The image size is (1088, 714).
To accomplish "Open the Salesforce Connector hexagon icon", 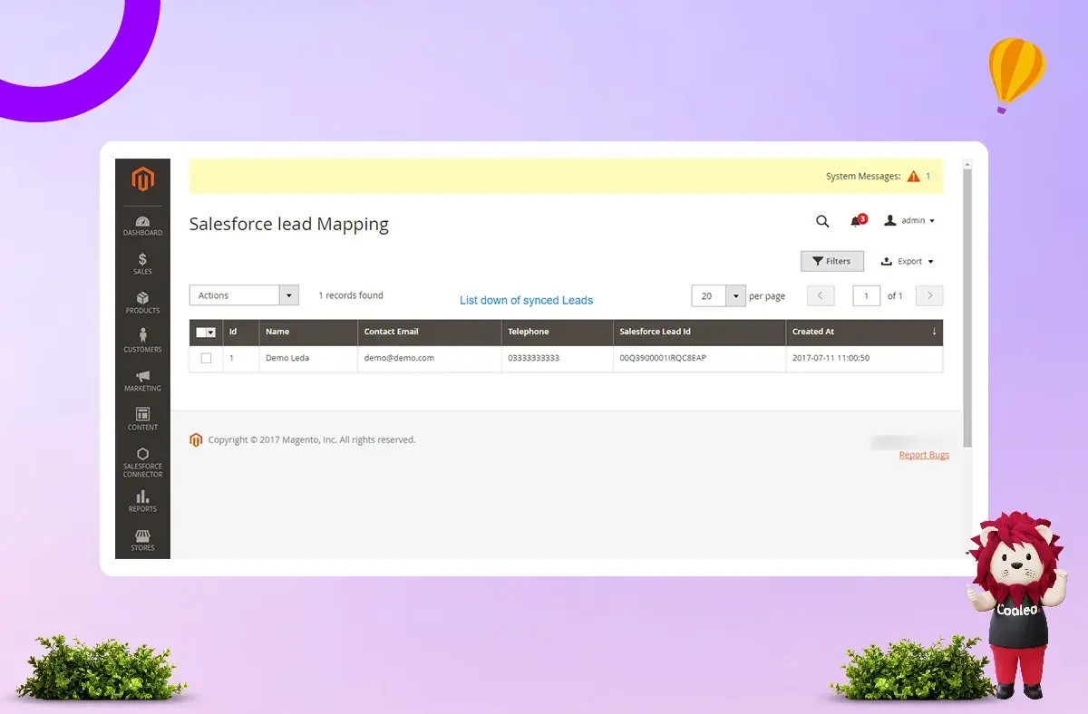I will pos(142,462).
